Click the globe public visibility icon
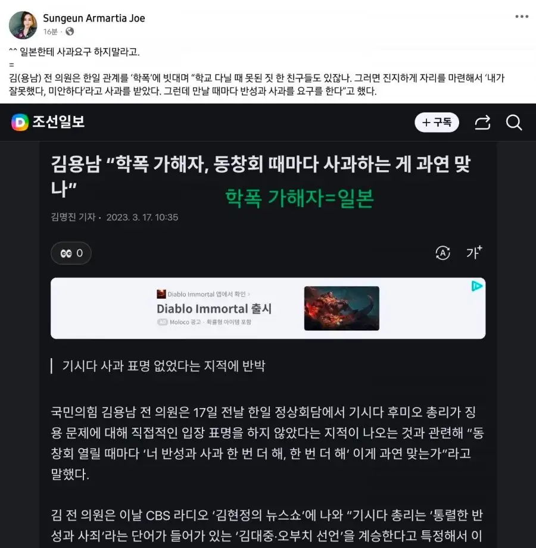 [70, 32]
